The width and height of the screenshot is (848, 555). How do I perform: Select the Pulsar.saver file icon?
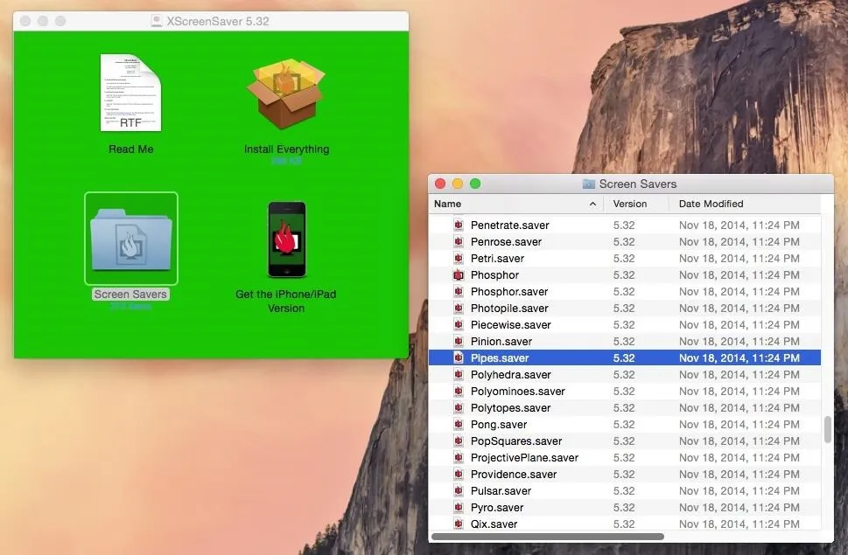pos(459,491)
